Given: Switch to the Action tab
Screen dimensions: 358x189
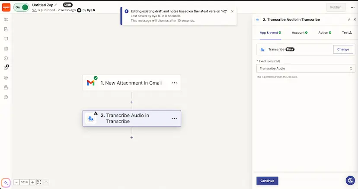Looking at the screenshot, I should pos(325,33).
